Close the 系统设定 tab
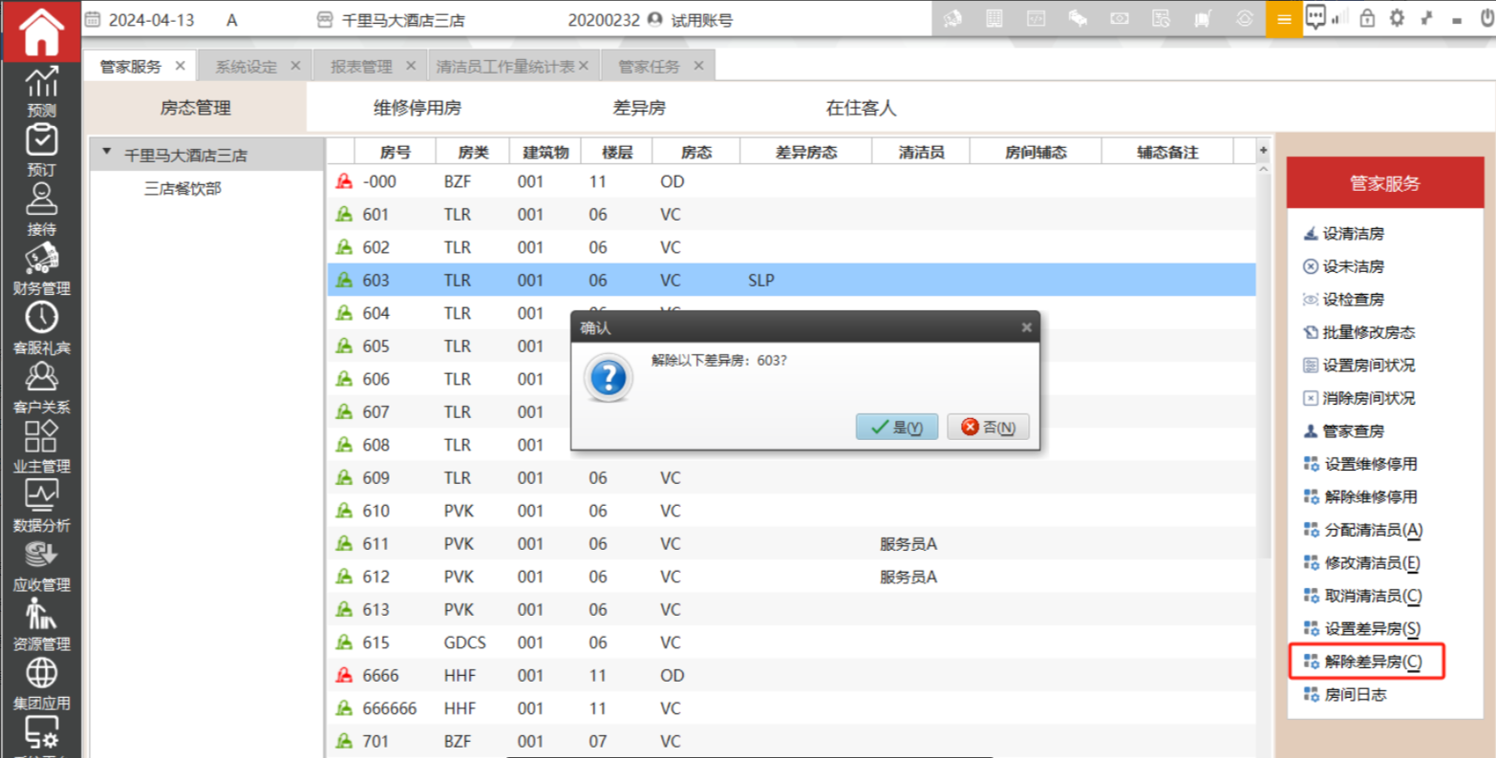The width and height of the screenshot is (1496, 758). tap(295, 66)
